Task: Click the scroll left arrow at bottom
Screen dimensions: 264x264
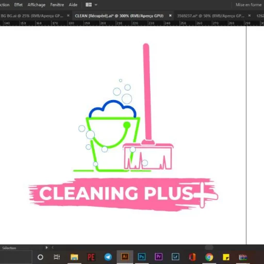Action: pyautogui.click(x=53, y=247)
